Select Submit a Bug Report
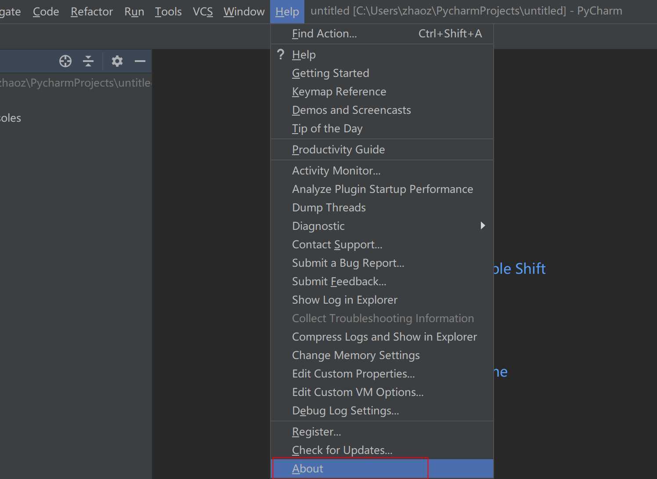The image size is (657, 479). tap(348, 263)
